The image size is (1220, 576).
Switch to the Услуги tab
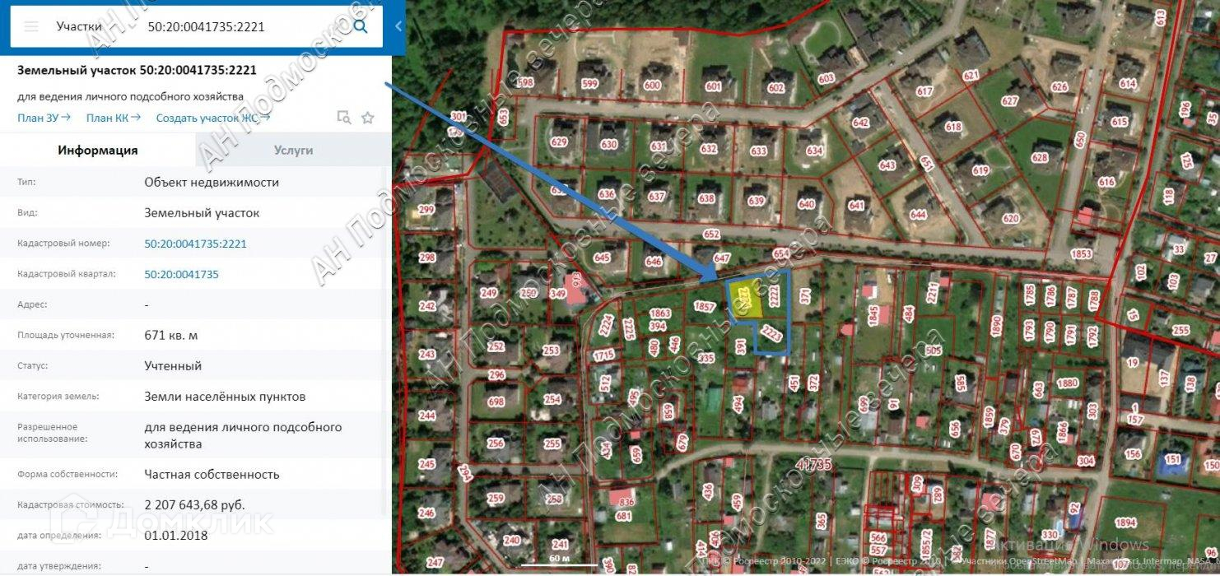point(293,150)
